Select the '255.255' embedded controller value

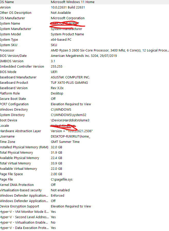tap(57, 67)
